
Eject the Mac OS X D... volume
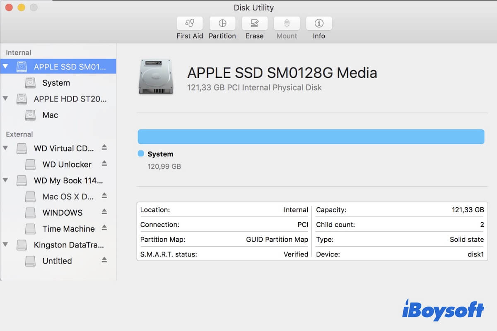pos(104,196)
